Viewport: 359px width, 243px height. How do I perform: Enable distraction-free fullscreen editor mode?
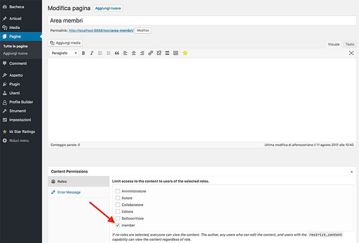coord(351,53)
